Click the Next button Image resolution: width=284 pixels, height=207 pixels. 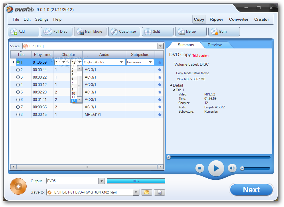251,190
